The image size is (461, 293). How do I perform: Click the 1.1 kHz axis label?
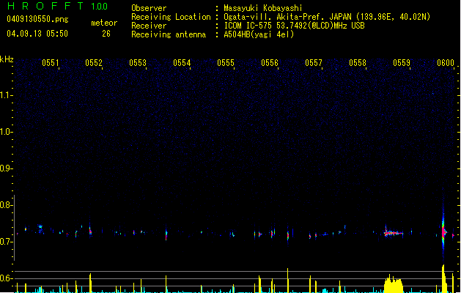6,95
